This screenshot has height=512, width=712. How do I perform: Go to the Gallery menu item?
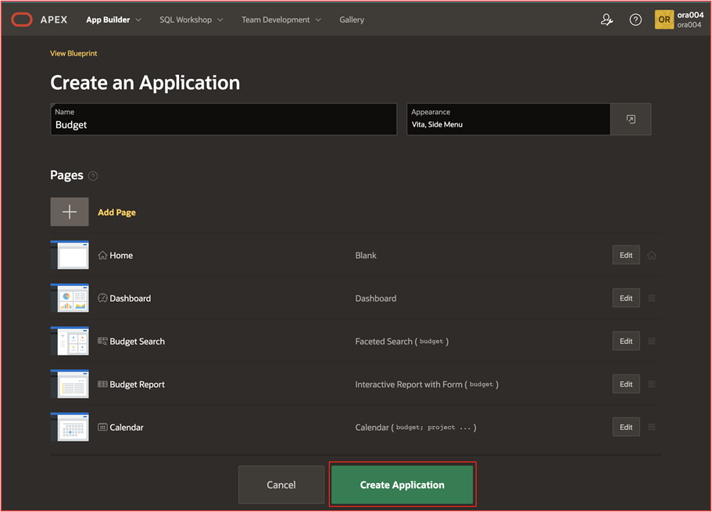[352, 20]
